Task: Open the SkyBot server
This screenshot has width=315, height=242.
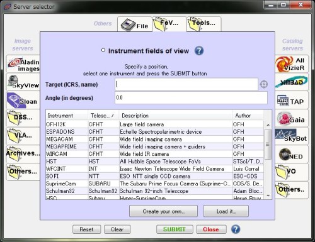Action: click(x=292, y=136)
